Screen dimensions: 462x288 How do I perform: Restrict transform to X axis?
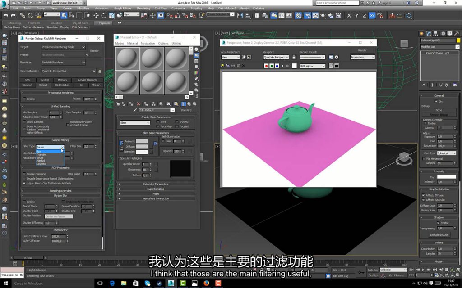pos(349,15)
